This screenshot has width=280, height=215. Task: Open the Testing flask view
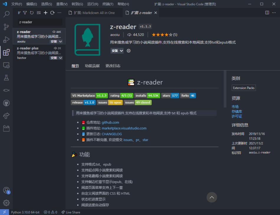click(6, 78)
